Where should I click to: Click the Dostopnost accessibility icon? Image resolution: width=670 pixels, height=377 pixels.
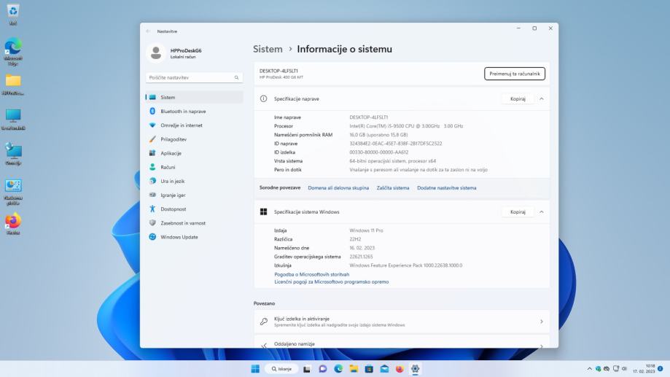coord(152,209)
